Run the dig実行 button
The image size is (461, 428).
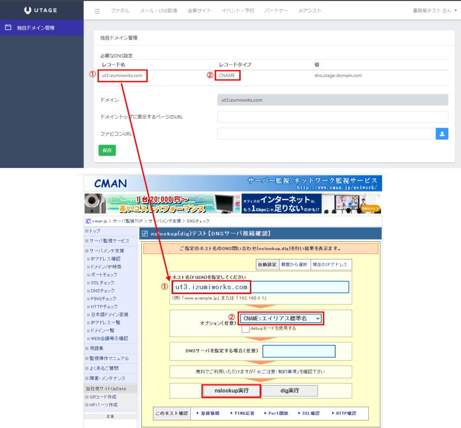pyautogui.click(x=289, y=391)
